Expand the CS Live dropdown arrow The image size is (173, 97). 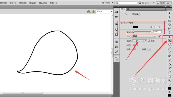(x=153, y=3)
